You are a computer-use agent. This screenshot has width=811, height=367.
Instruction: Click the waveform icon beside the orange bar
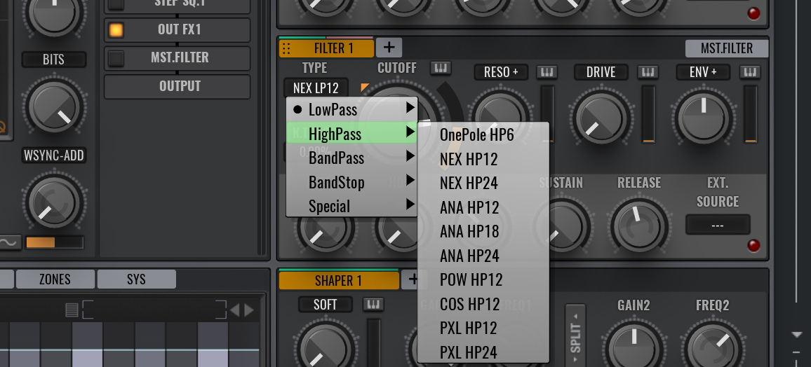pos(11,242)
